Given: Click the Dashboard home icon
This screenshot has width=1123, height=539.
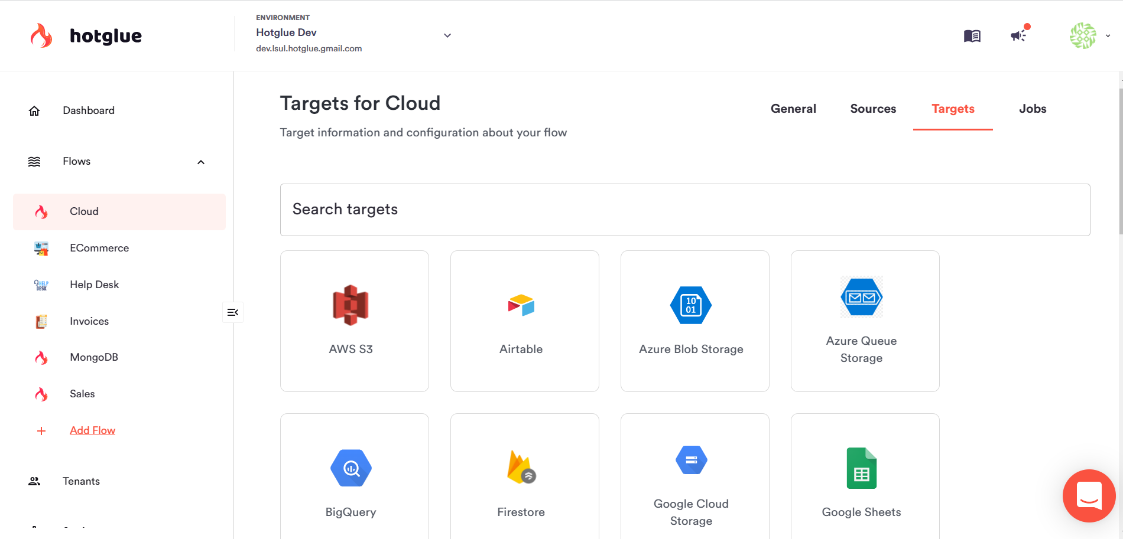Looking at the screenshot, I should [34, 111].
